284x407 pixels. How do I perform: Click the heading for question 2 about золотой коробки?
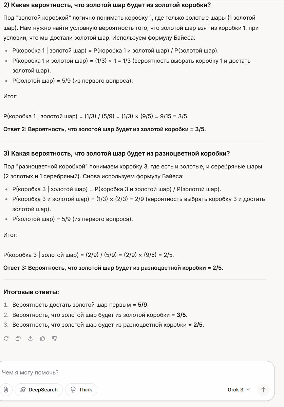pyautogui.click(x=107, y=5)
